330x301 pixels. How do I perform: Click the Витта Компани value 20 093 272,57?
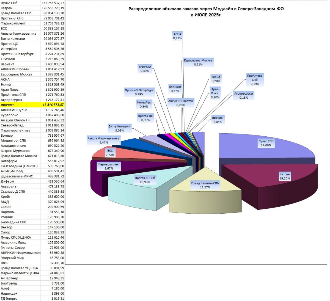(53, 38)
